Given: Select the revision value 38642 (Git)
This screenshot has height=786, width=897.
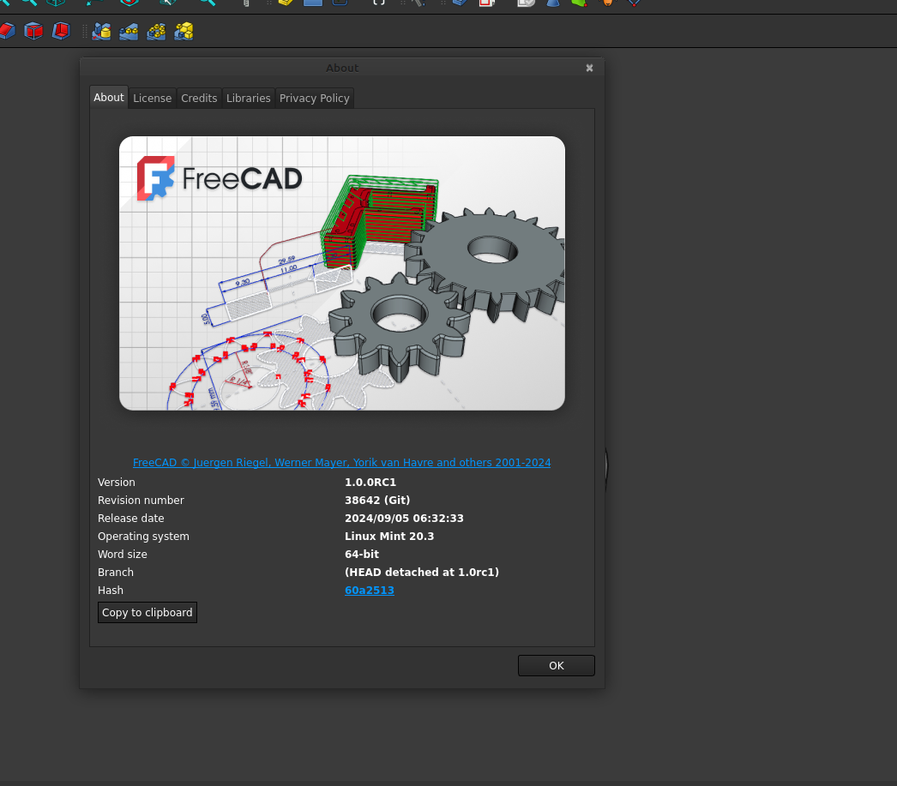Looking at the screenshot, I should click(377, 501).
